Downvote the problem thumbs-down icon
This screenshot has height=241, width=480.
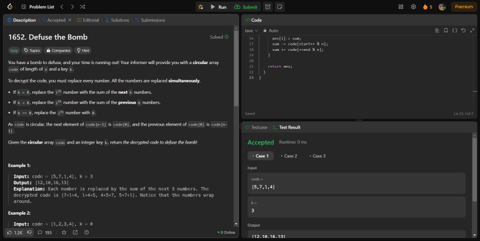tap(29, 233)
